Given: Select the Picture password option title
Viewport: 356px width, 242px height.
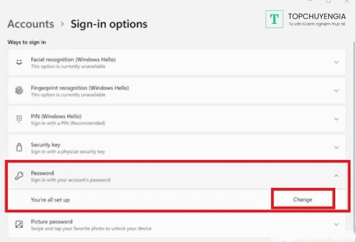Looking at the screenshot, I should click(x=51, y=222).
